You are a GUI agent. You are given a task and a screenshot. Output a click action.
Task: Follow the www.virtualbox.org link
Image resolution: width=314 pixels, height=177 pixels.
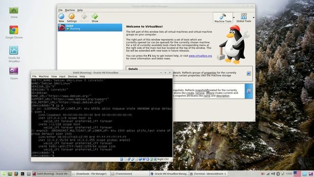point(200,56)
